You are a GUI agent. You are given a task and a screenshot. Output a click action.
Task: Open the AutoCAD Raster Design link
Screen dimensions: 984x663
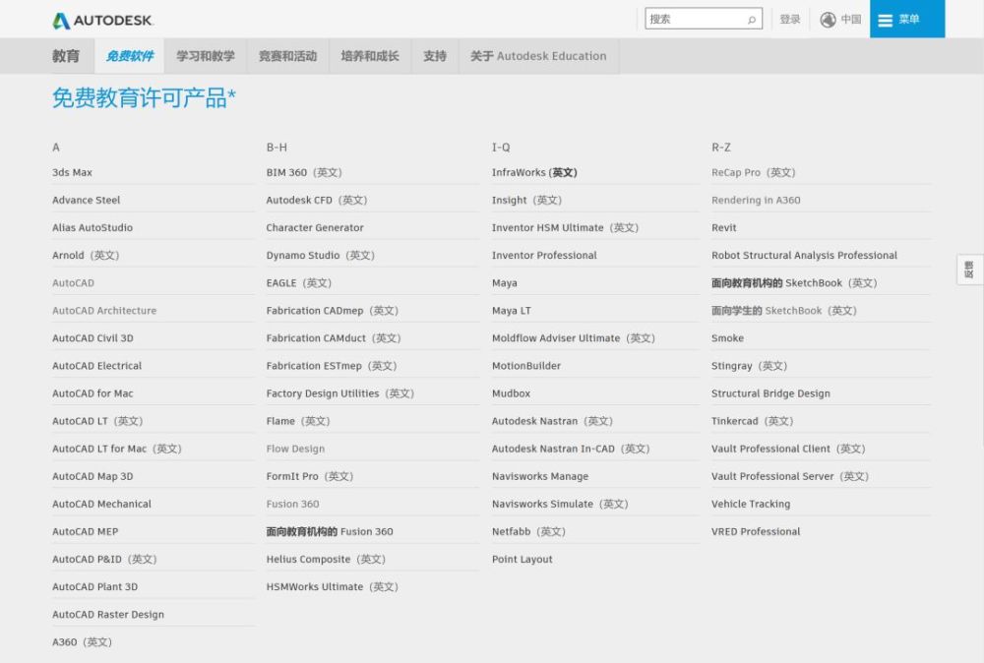coord(108,614)
